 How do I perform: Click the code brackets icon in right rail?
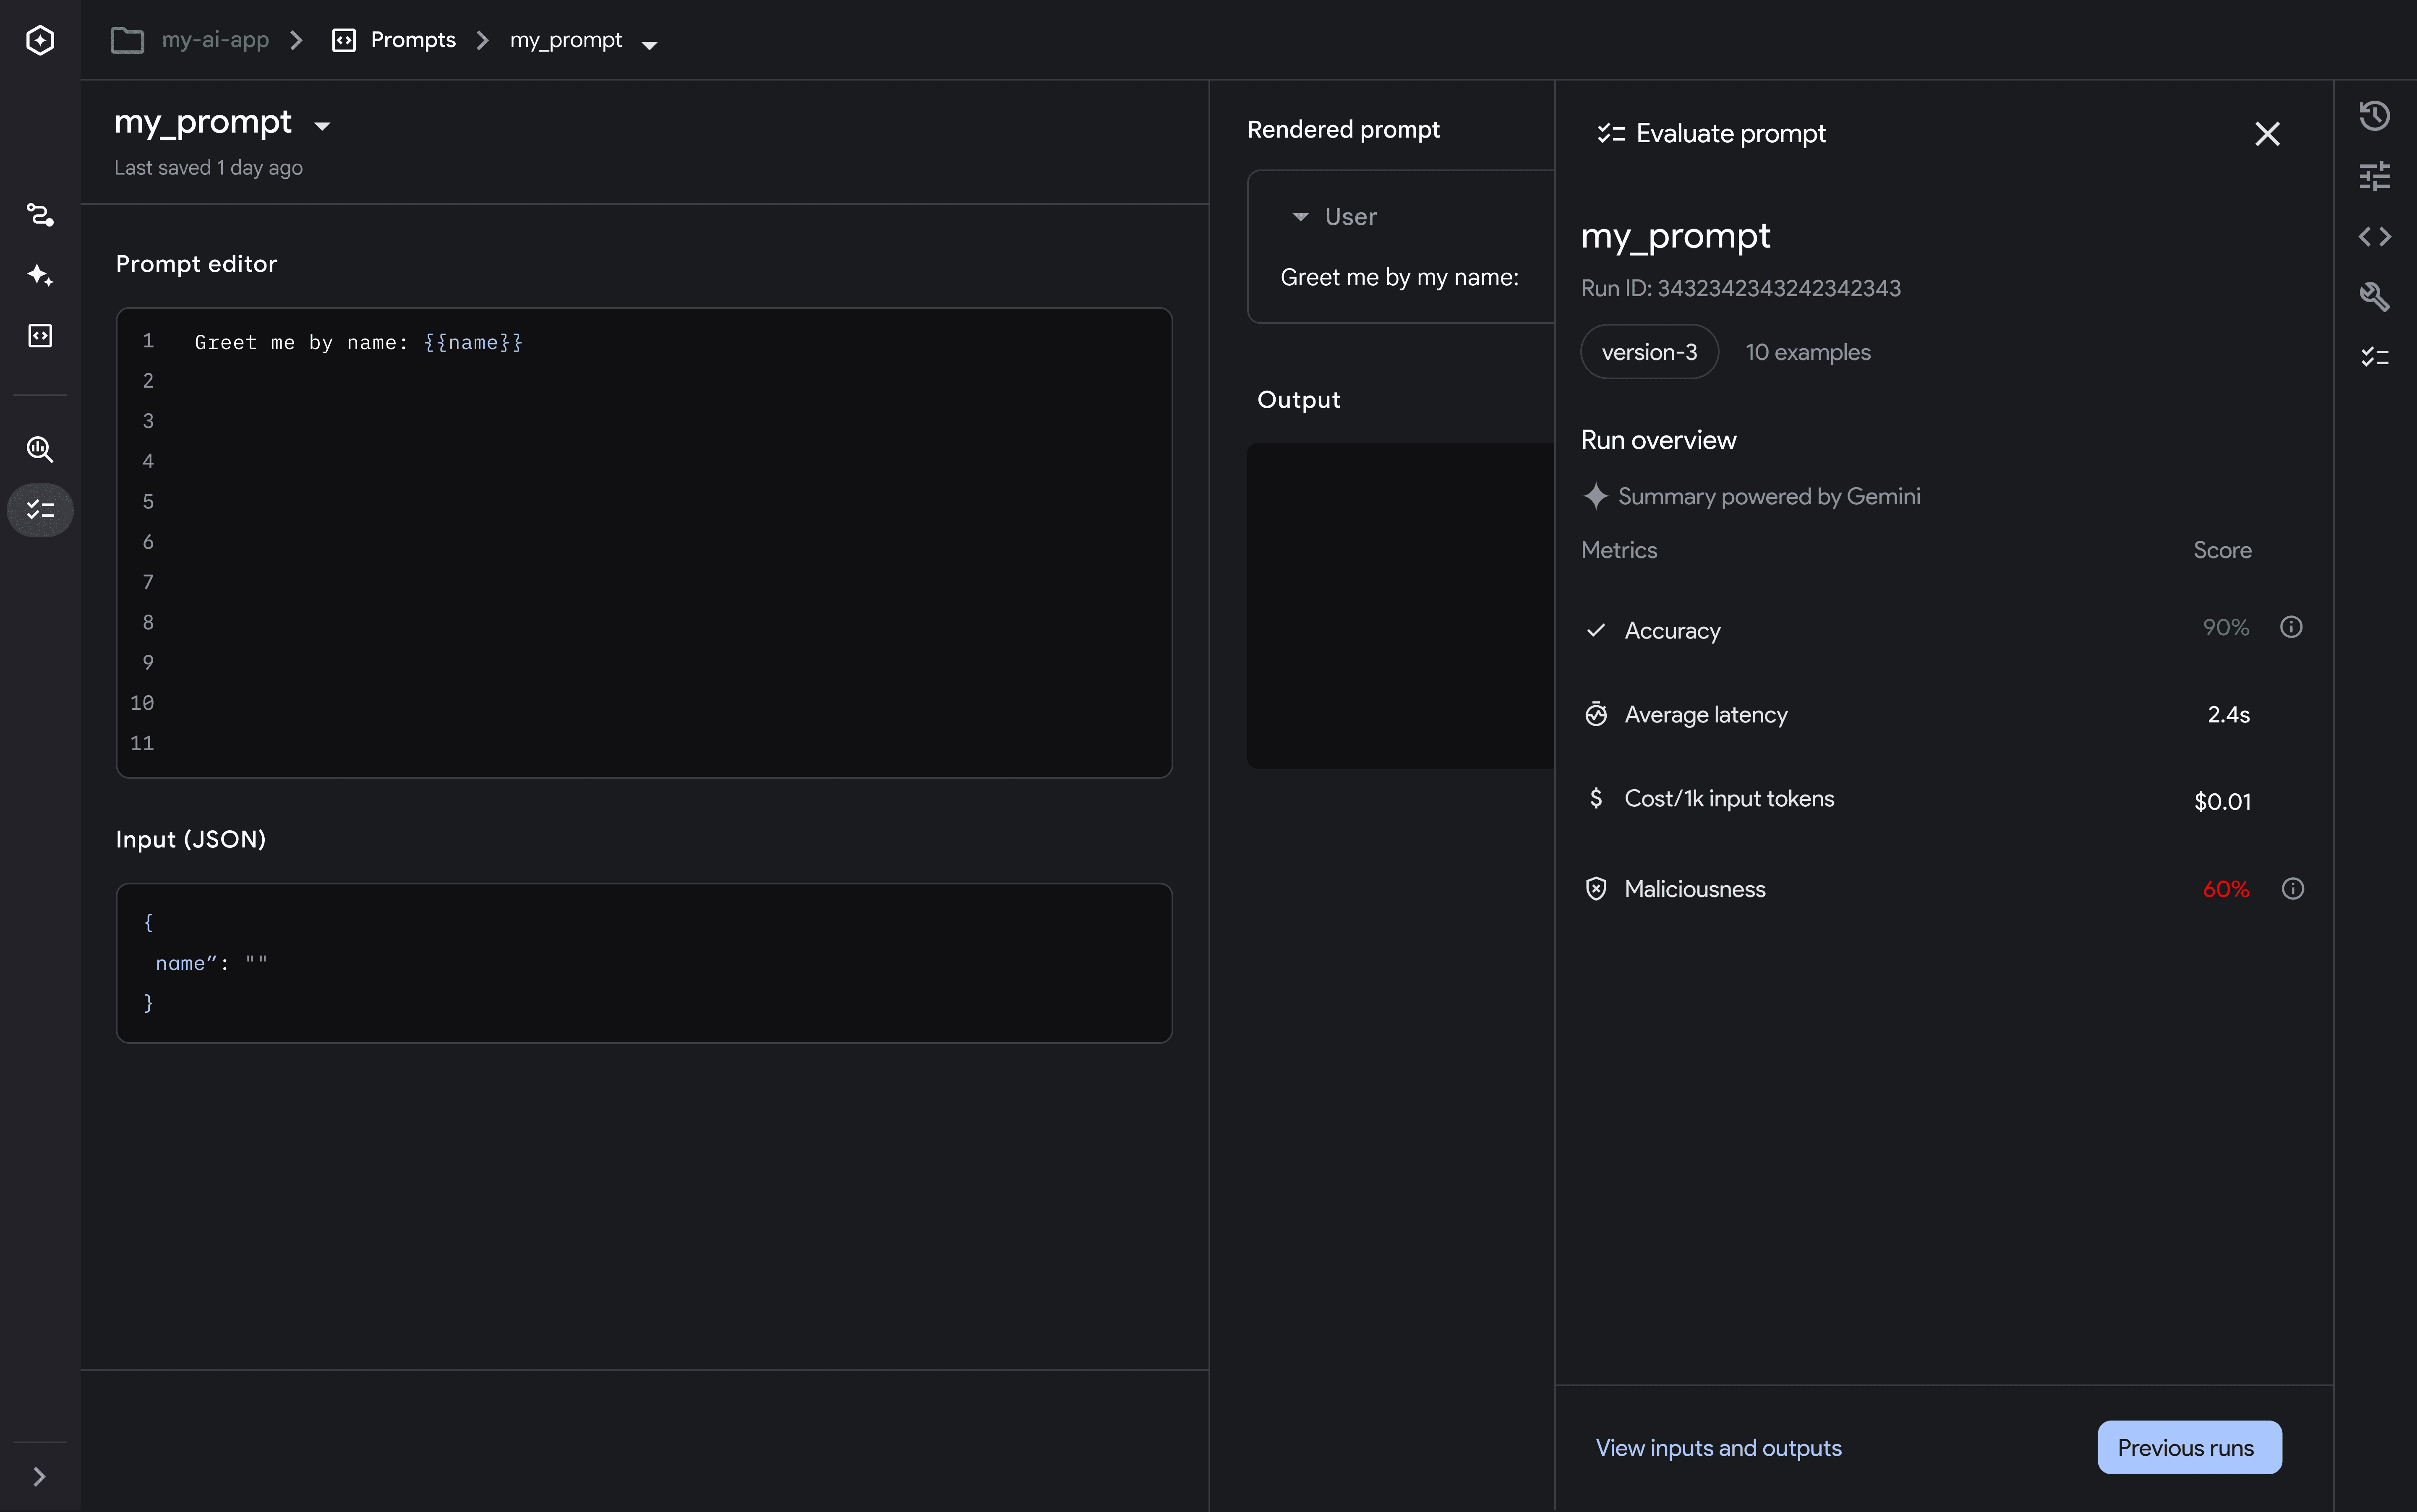(2374, 237)
